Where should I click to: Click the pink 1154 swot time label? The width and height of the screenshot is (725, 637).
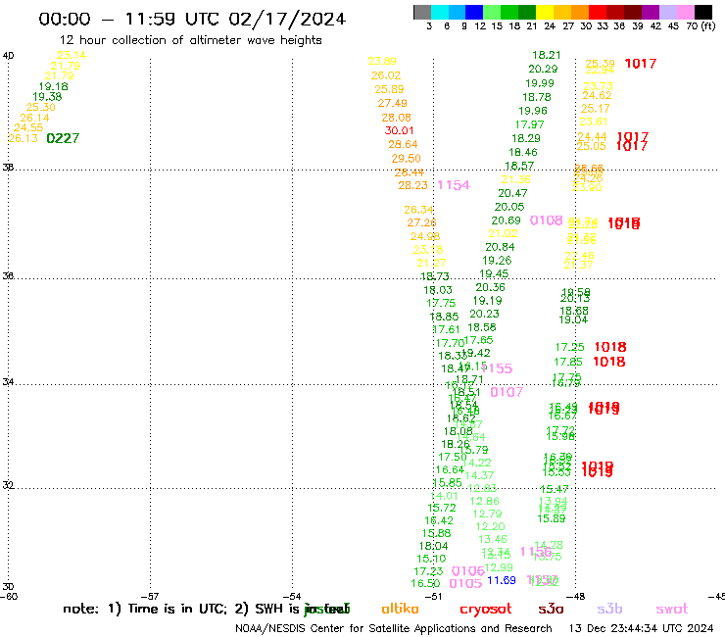click(454, 185)
